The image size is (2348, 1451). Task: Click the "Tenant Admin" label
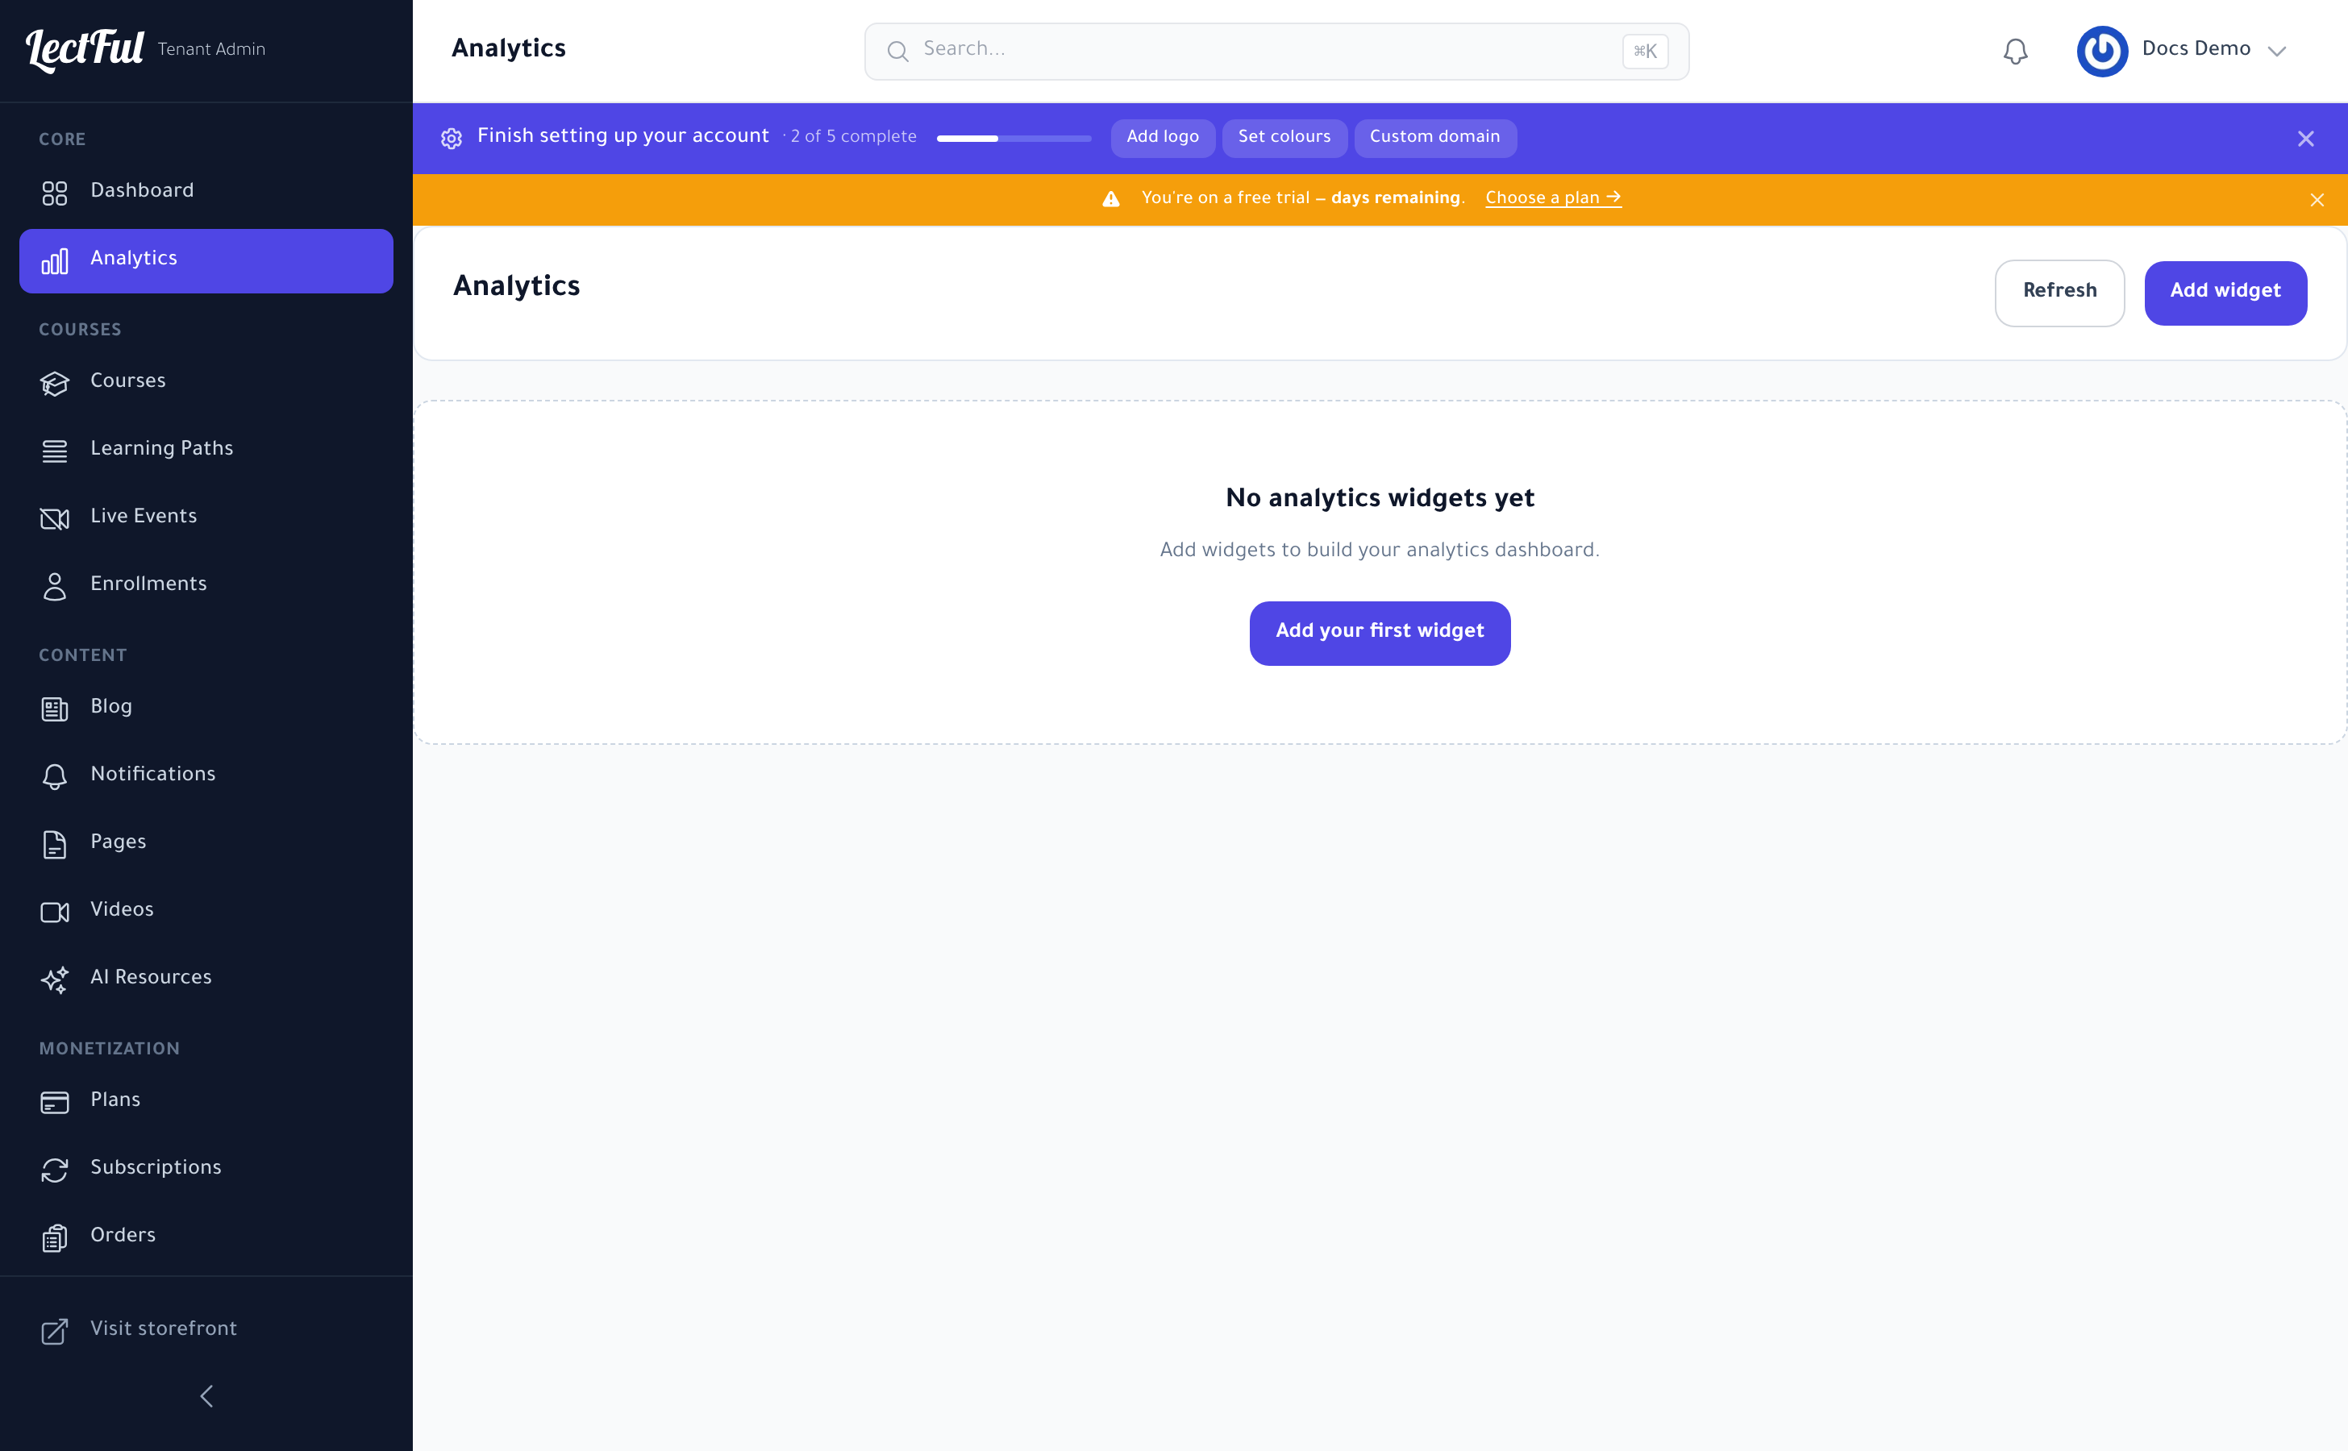point(211,49)
